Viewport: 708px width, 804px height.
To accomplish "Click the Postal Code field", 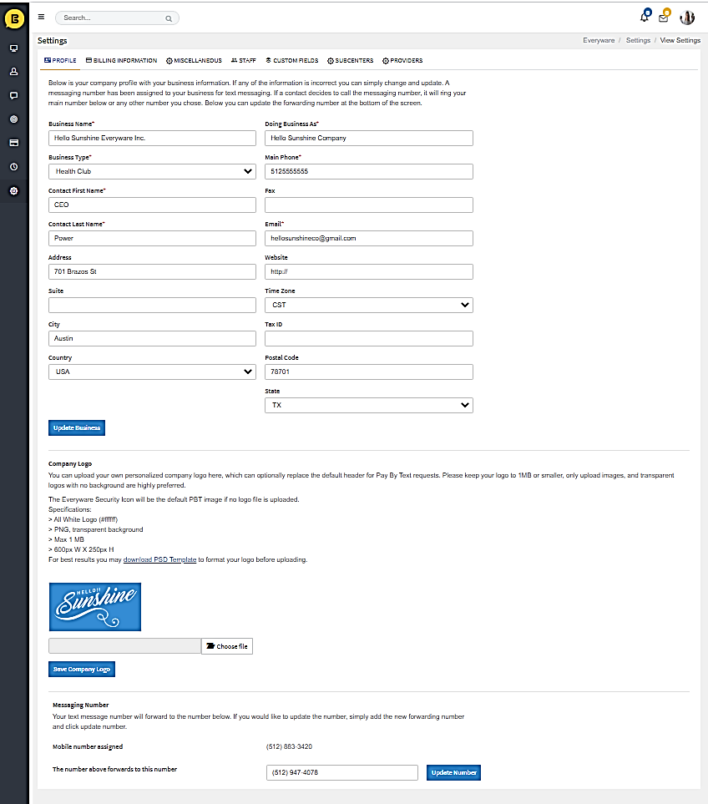I will pyautogui.click(x=369, y=372).
